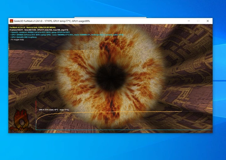Click the 'Frames:145371' stats line

click(39, 30)
